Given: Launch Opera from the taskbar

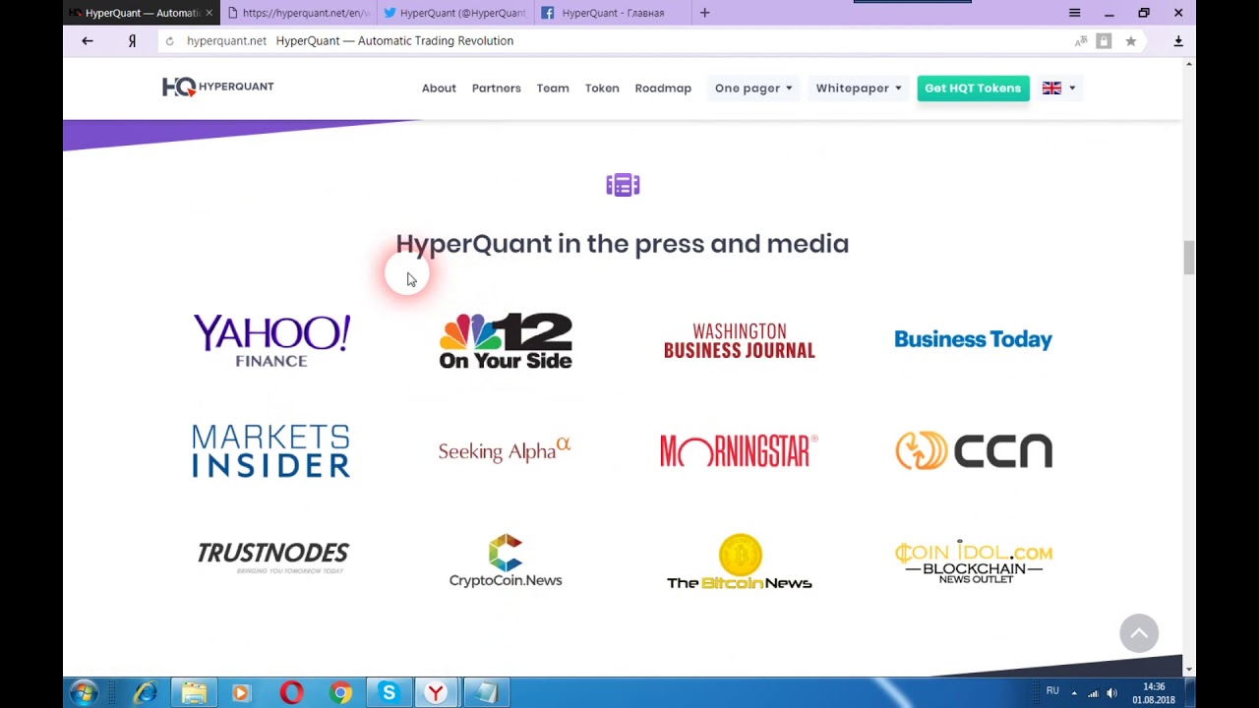Looking at the screenshot, I should (291, 693).
